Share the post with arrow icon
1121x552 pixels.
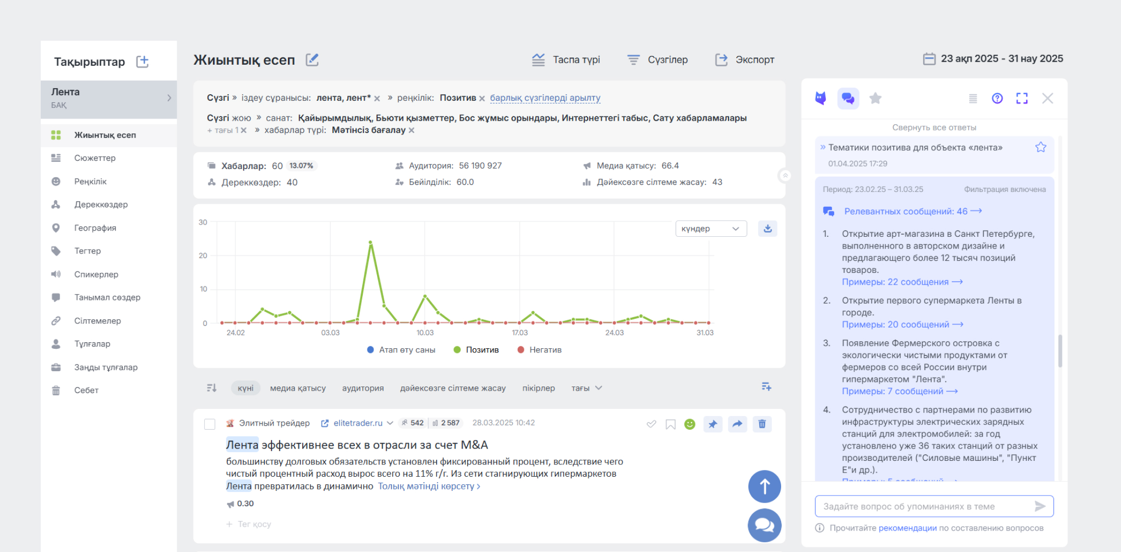[x=737, y=424]
